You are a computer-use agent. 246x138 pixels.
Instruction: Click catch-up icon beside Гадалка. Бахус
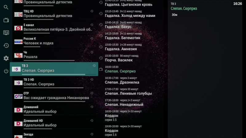101,25
